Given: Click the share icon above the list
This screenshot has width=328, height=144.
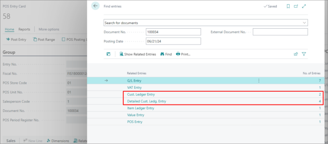Looking at the screenshot, I should click(296, 54).
